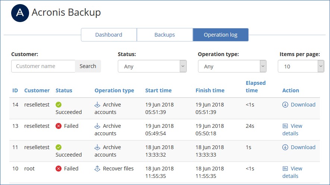Click the Recover files icon in row 10
This screenshot has height=185, width=330.
click(97, 169)
